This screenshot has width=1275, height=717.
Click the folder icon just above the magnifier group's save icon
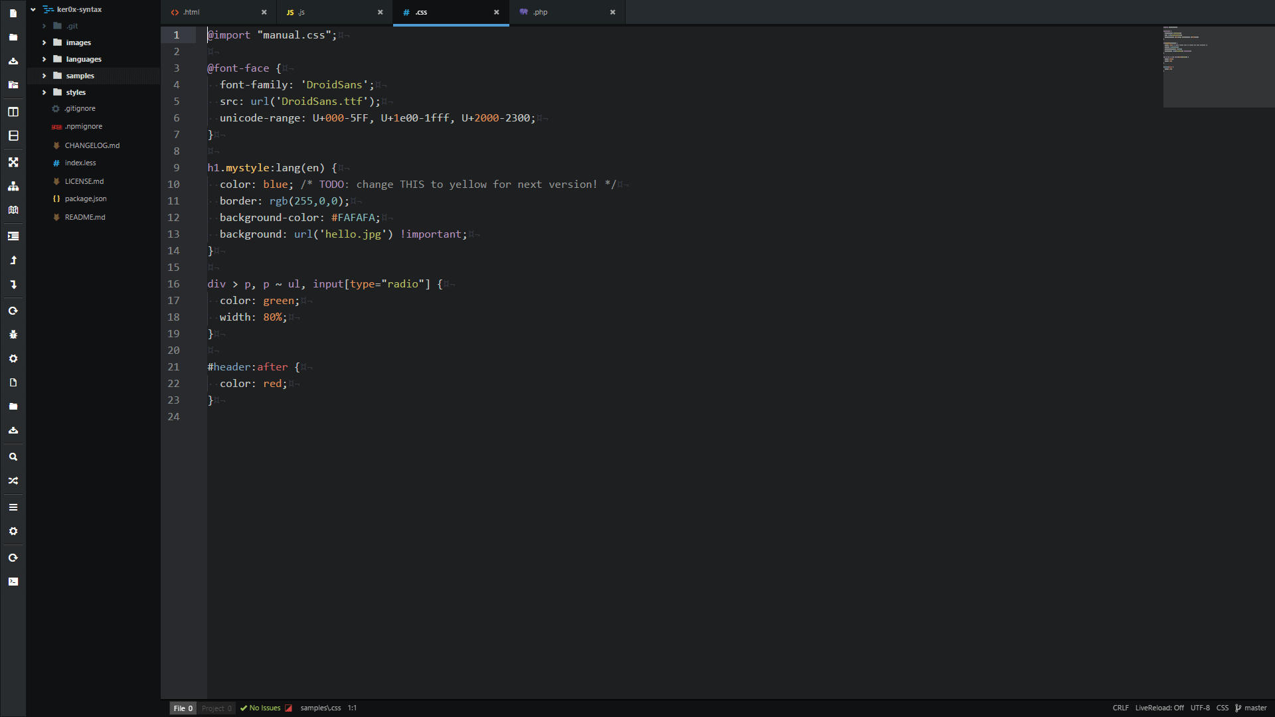point(13,406)
